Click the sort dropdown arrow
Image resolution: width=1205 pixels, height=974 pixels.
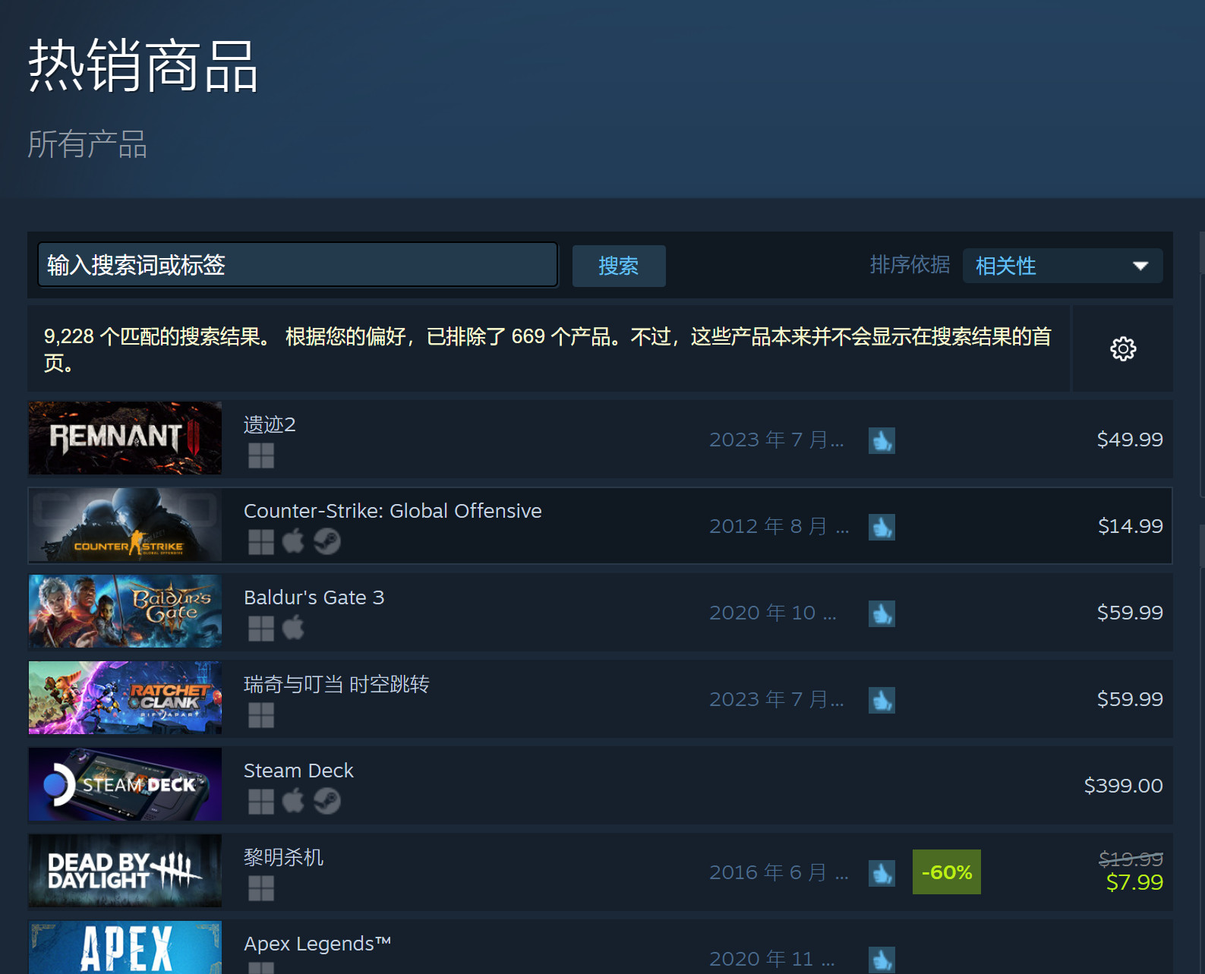coord(1140,266)
